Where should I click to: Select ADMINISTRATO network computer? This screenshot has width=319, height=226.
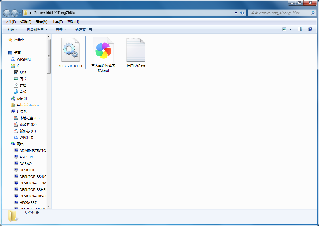[30, 150]
